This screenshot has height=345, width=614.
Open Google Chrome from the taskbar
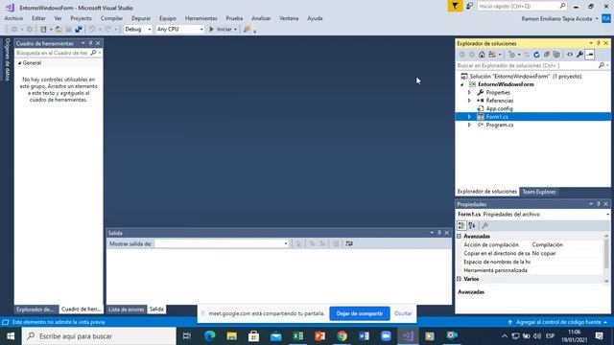(x=342, y=336)
